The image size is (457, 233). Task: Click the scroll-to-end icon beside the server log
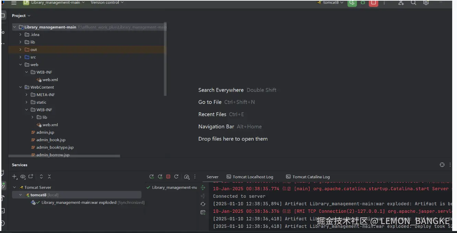tap(203, 212)
